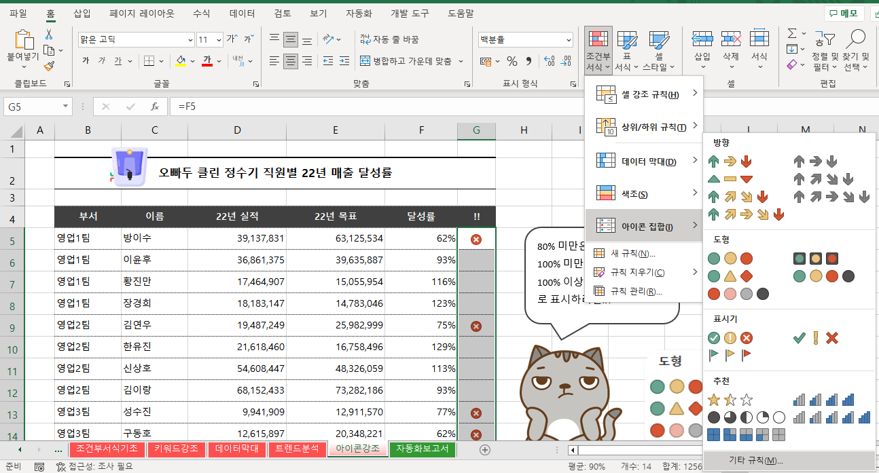Image resolution: width=879 pixels, height=473 pixels.
Task: Switch to the 자동화보고서 sheet tab
Action: click(422, 449)
